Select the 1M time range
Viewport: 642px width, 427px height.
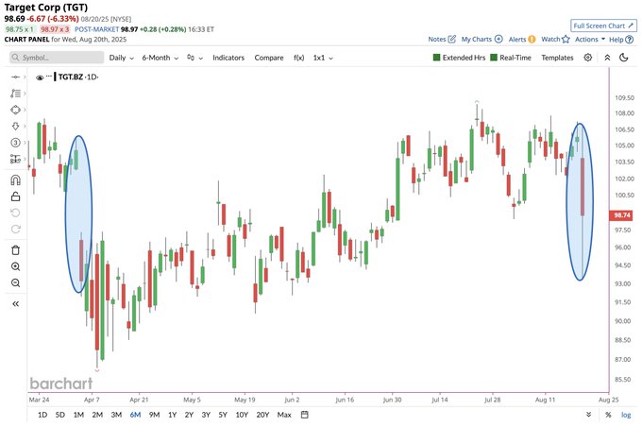[x=78, y=415]
